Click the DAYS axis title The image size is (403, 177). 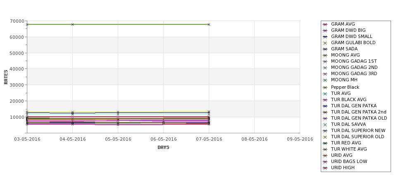[163, 147]
